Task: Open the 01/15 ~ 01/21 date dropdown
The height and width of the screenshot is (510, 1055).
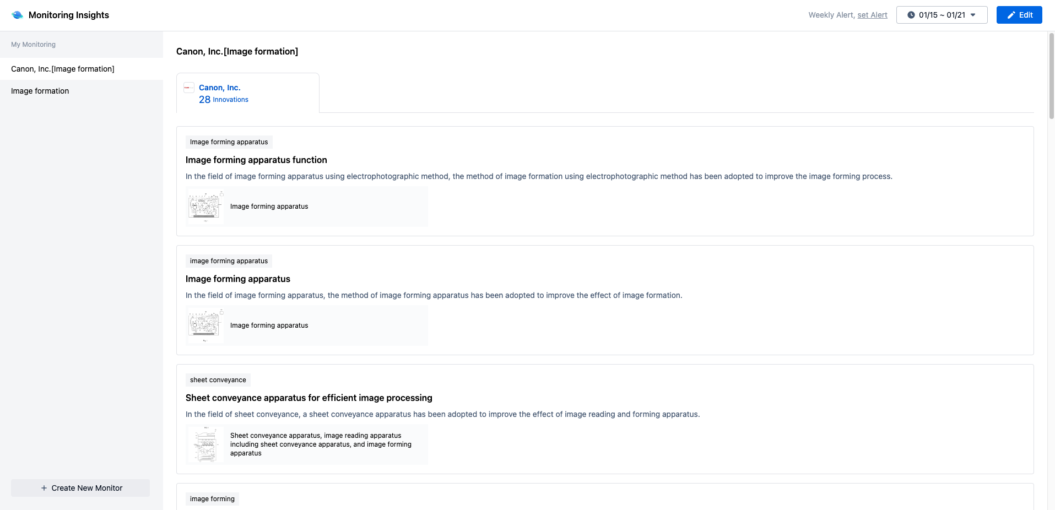Action: point(942,15)
